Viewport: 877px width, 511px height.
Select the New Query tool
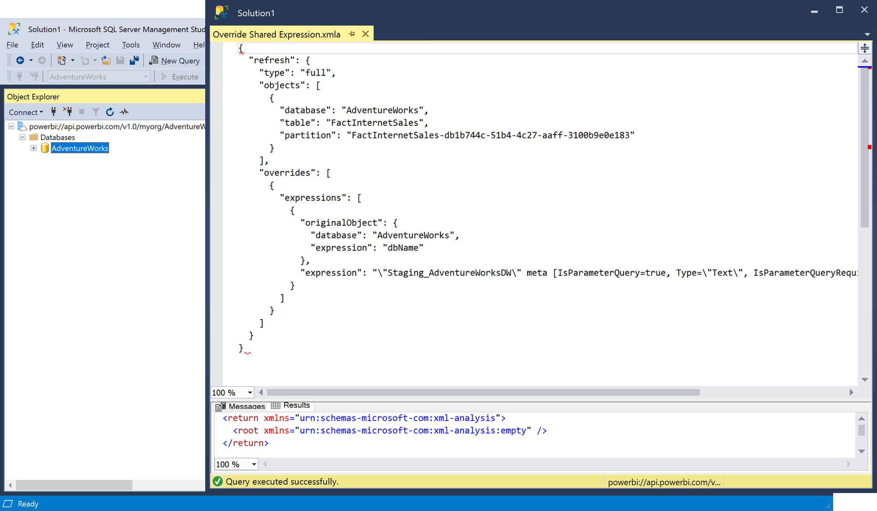click(175, 60)
